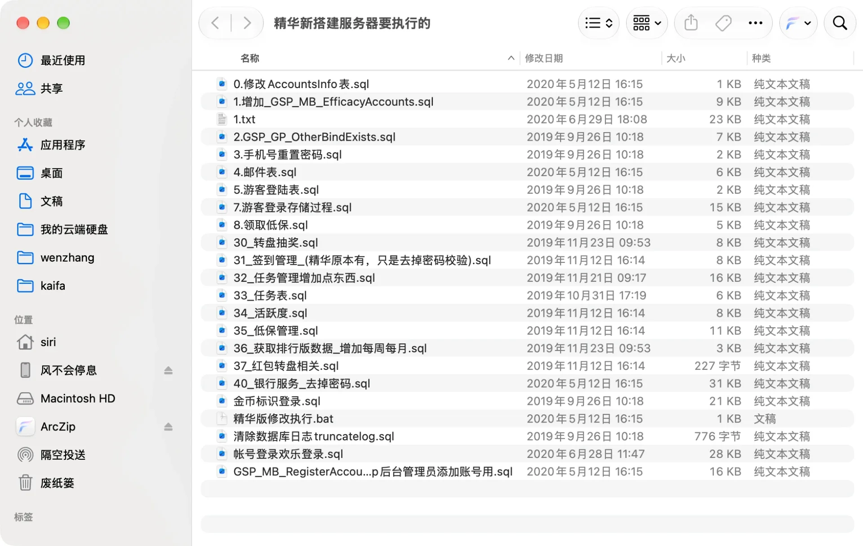This screenshot has height=546, width=863.
Task: Open the more actions ellipsis menu
Action: click(x=755, y=23)
